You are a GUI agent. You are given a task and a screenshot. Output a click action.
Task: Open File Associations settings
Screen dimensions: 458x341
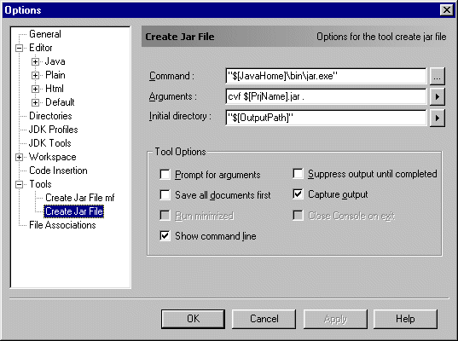pyautogui.click(x=62, y=225)
